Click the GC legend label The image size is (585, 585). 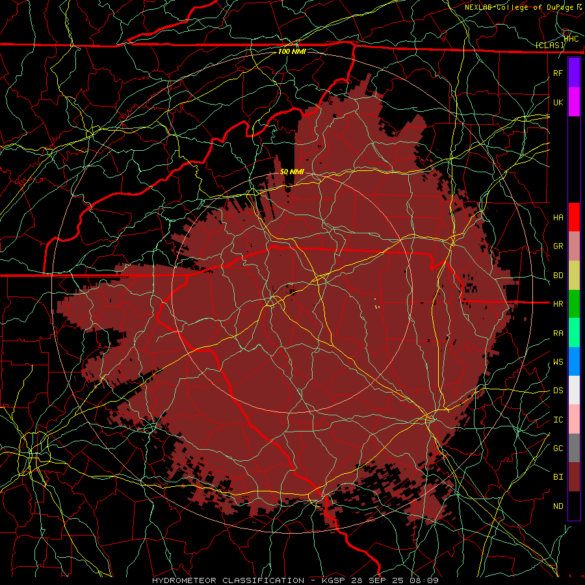tap(558, 448)
